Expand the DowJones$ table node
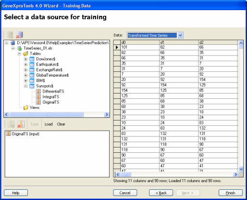247x200 pixels. tap(25, 59)
